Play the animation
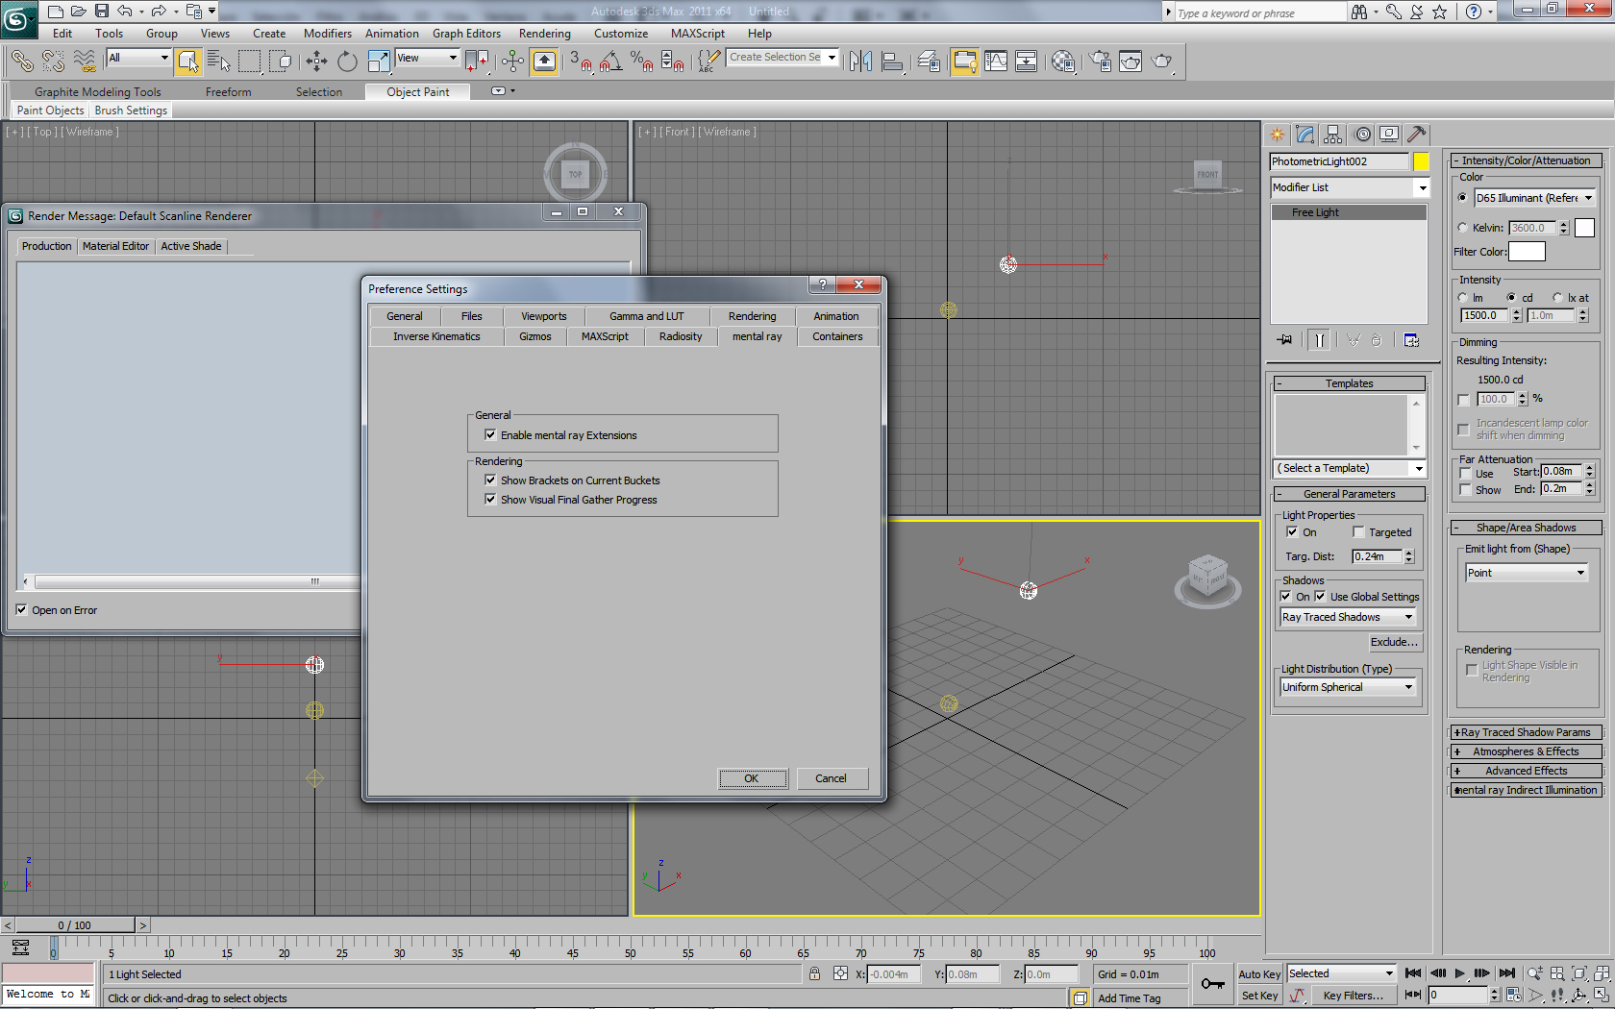The image size is (1615, 1009). [x=1459, y=973]
